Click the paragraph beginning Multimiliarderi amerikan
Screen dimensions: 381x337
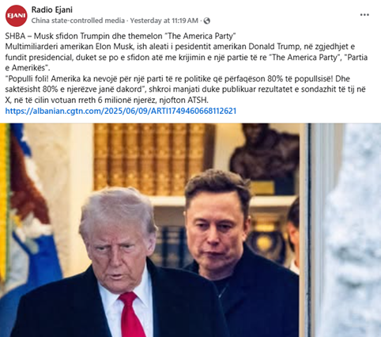coord(187,57)
